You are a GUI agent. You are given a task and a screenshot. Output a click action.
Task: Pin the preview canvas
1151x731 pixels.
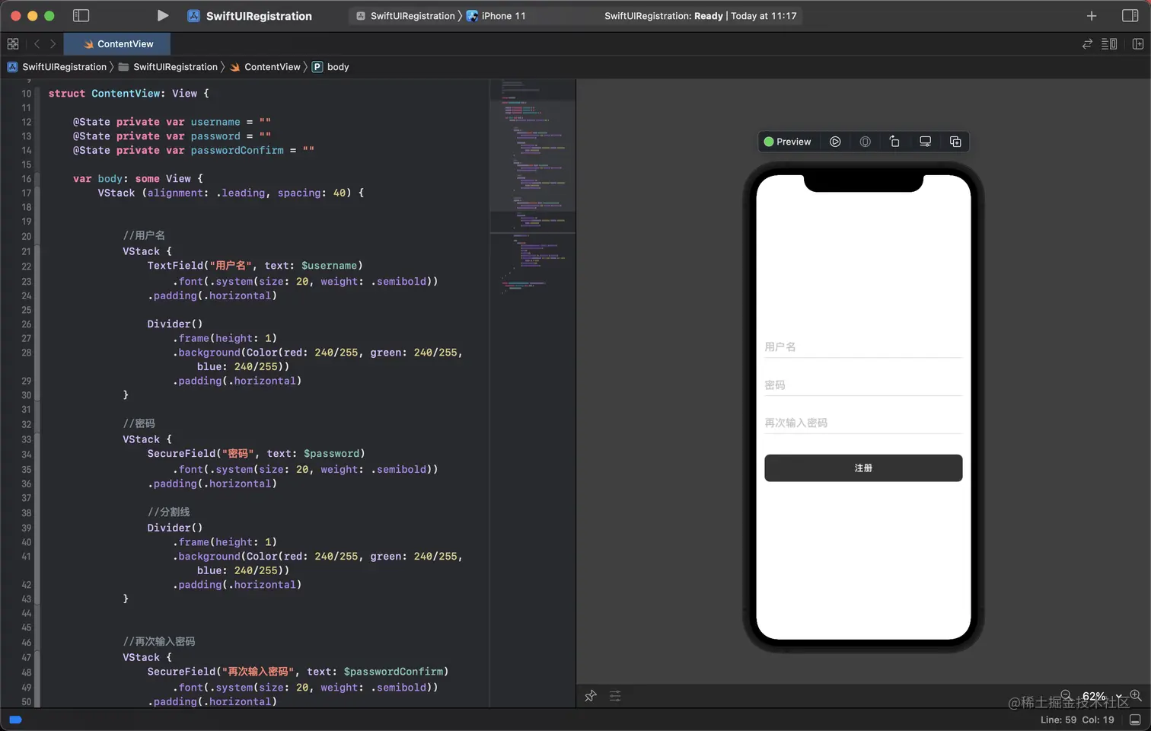coord(591,695)
